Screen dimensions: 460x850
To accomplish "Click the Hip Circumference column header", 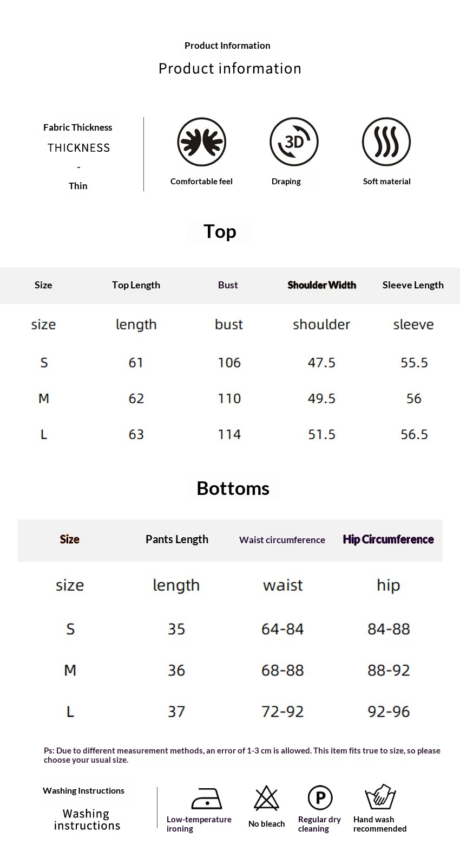I will [388, 539].
